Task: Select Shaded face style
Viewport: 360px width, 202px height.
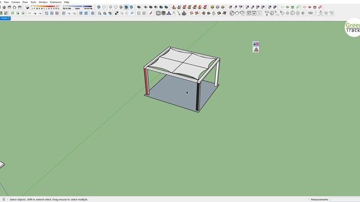Action: (x=121, y=7)
